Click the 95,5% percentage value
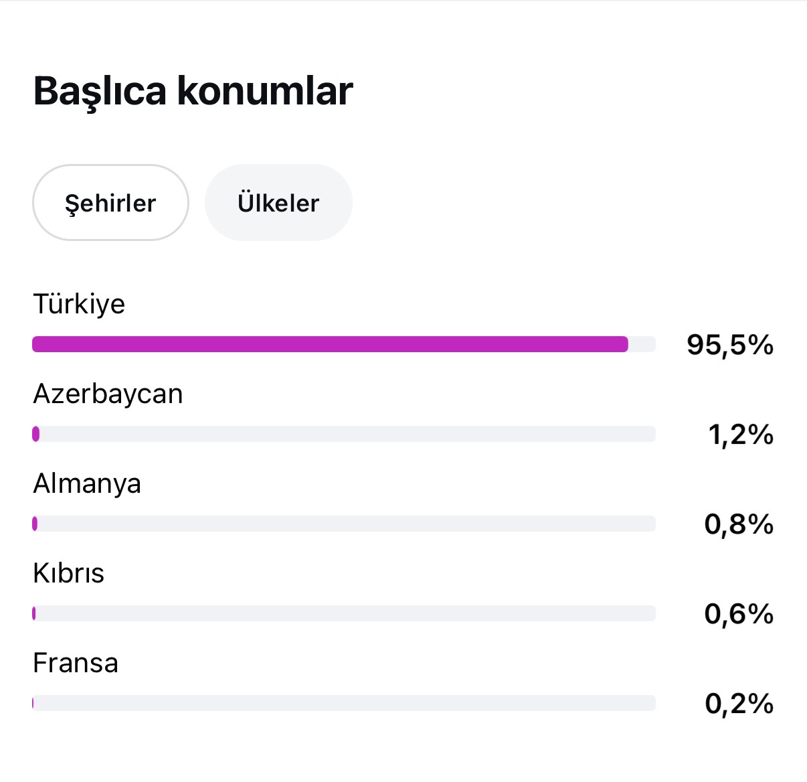 point(730,345)
